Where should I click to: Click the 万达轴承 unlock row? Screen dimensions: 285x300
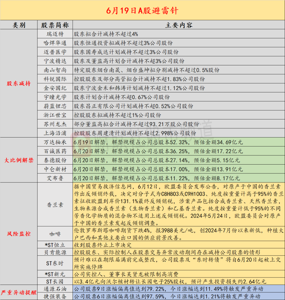click(x=161, y=142)
